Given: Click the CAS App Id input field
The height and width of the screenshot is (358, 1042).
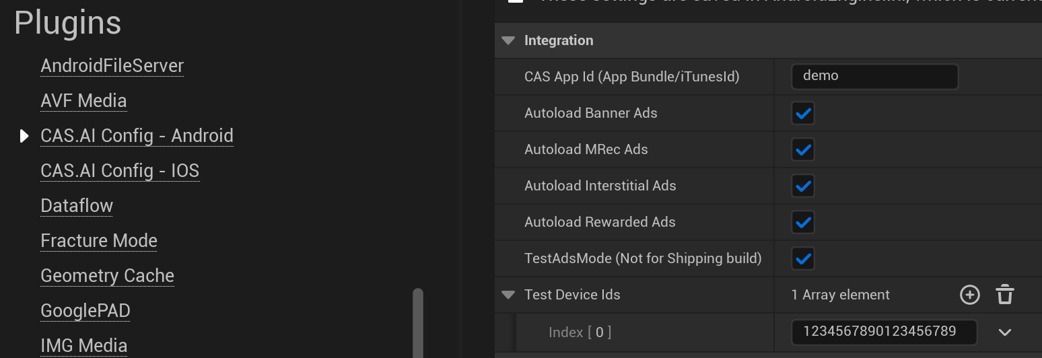Looking at the screenshot, I should 875,76.
